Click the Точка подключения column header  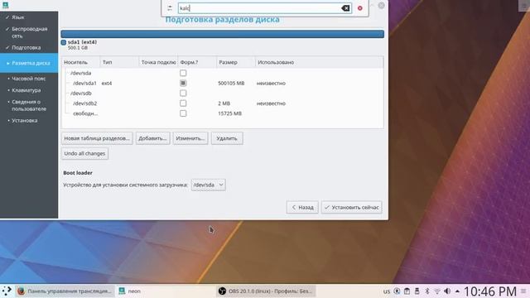click(158, 62)
